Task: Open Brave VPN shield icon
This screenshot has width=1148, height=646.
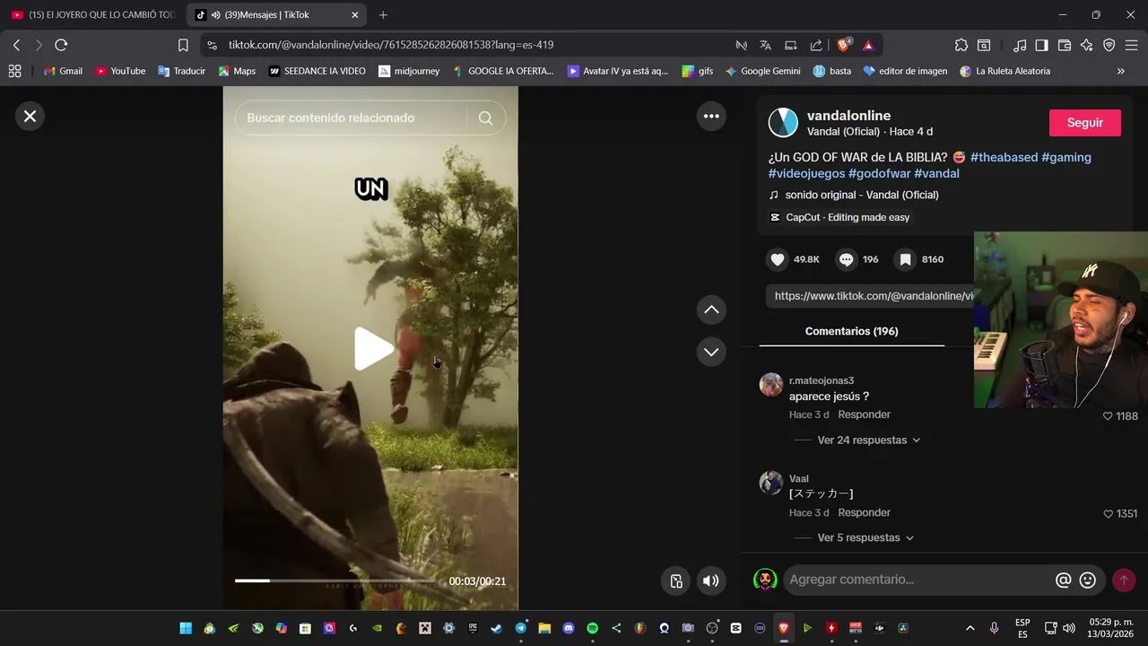Action: click(x=1109, y=45)
